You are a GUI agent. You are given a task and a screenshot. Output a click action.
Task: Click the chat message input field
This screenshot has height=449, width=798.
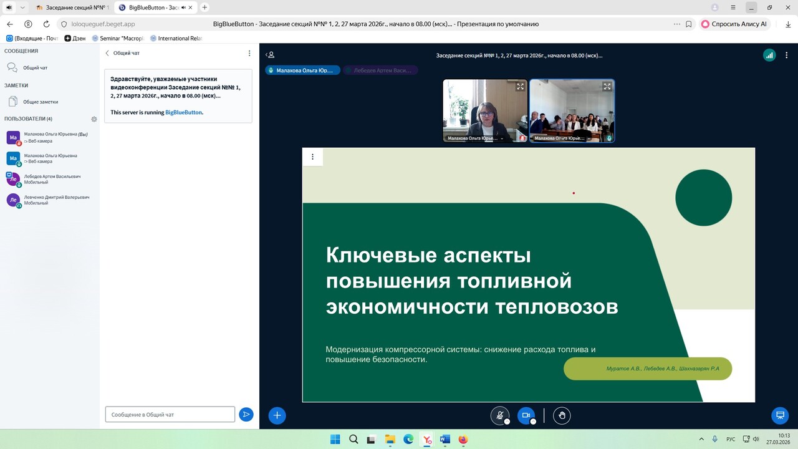pos(170,414)
